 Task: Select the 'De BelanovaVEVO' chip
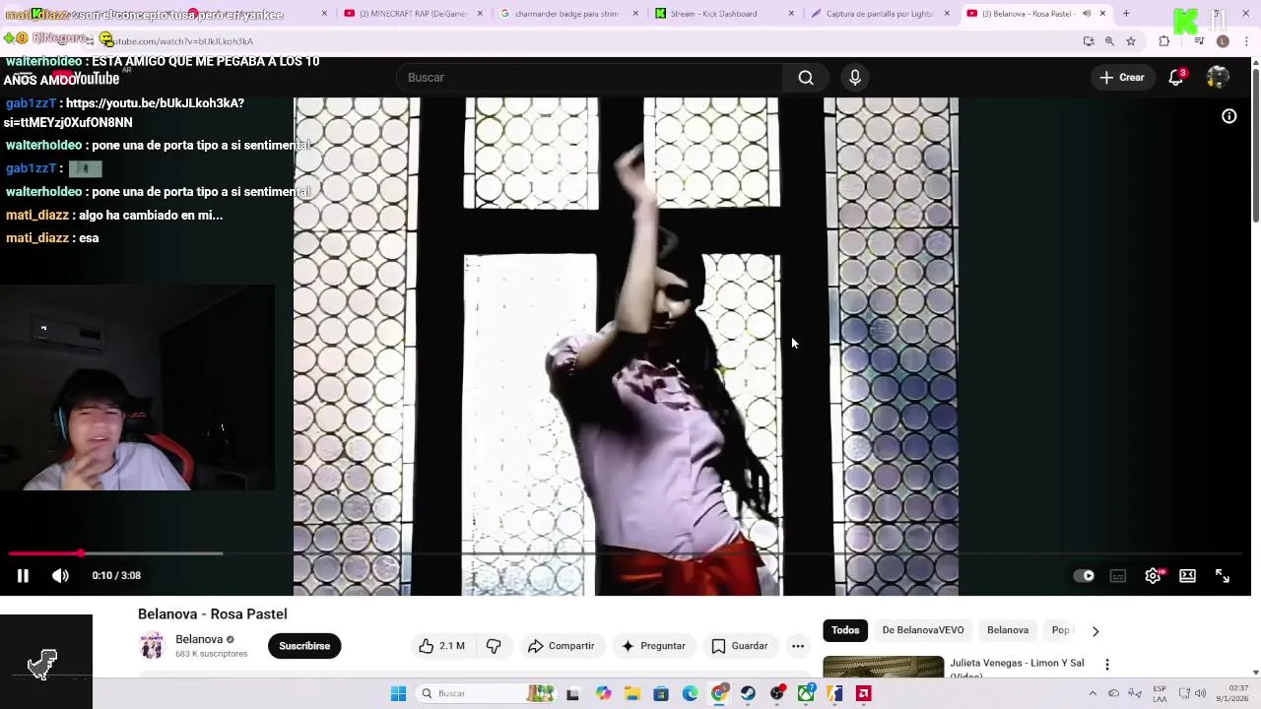923,630
